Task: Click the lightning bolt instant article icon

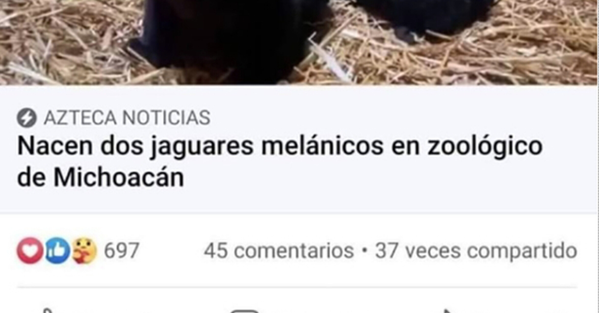Action: point(27,118)
